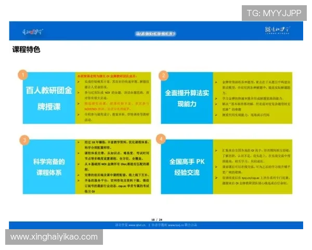Click the orange number 4 badge
The height and width of the screenshot is (250, 312).
tap(161, 139)
